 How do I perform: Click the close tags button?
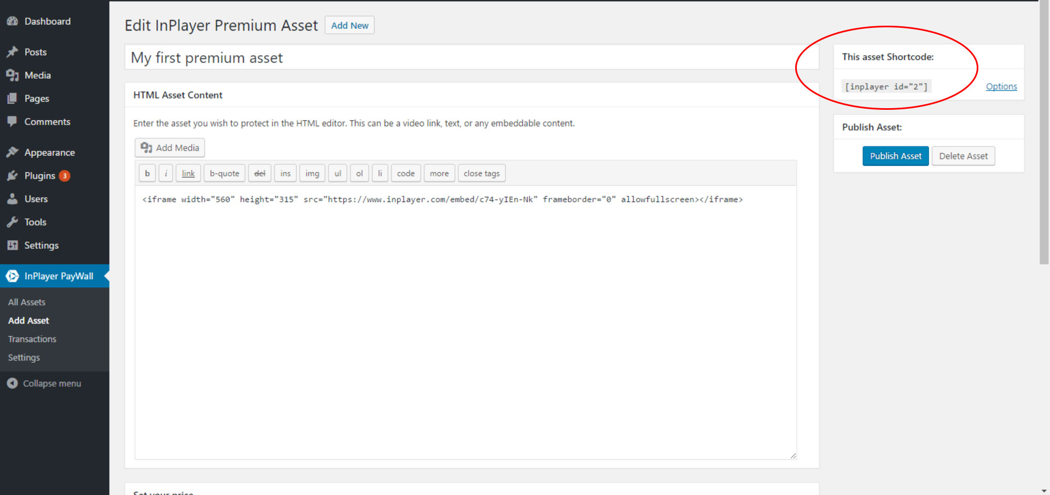pyautogui.click(x=482, y=173)
